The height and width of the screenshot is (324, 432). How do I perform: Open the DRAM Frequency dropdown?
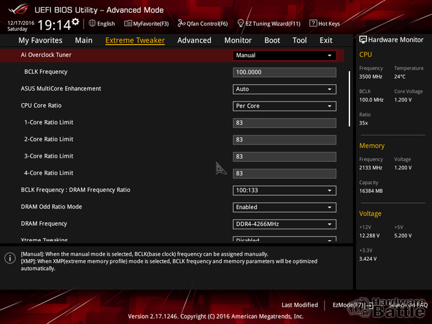(285, 224)
